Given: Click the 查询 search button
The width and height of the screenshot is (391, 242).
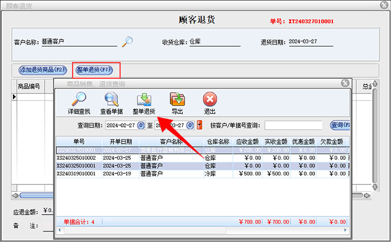Looking at the screenshot, I should (x=339, y=125).
